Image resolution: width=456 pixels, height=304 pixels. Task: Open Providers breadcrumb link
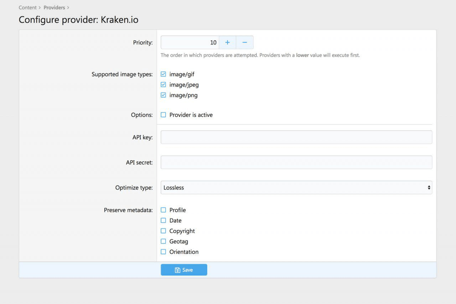coord(54,7)
